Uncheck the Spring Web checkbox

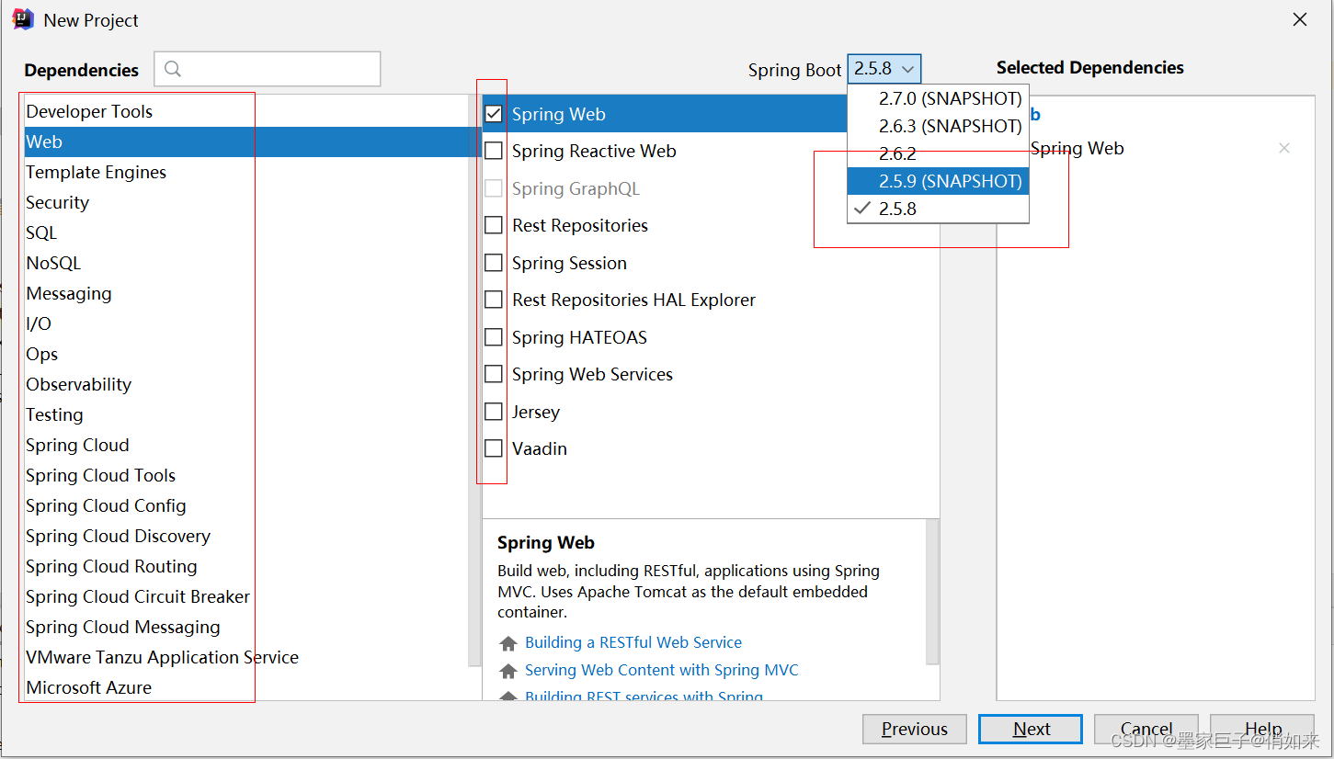[x=494, y=114]
